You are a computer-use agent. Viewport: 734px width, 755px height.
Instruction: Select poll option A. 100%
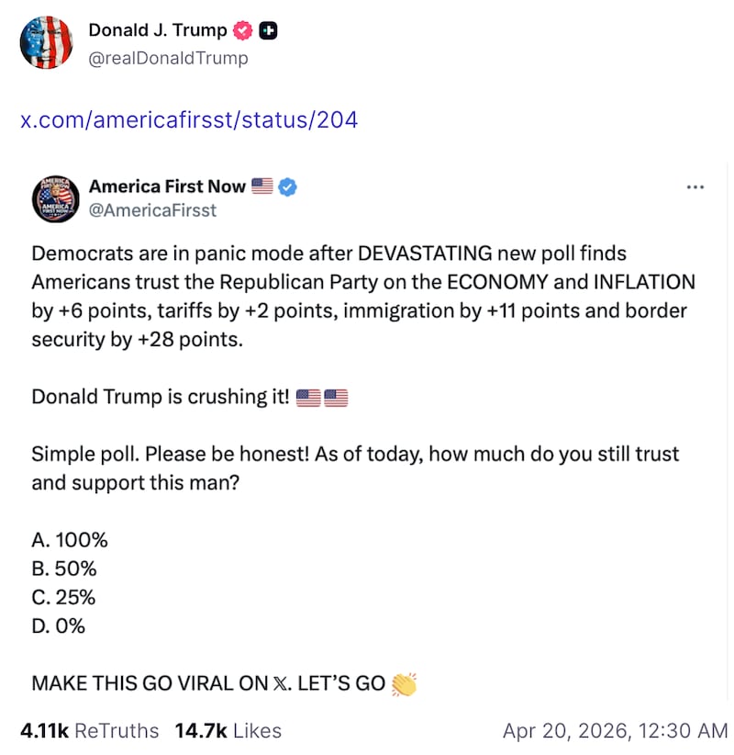(70, 540)
